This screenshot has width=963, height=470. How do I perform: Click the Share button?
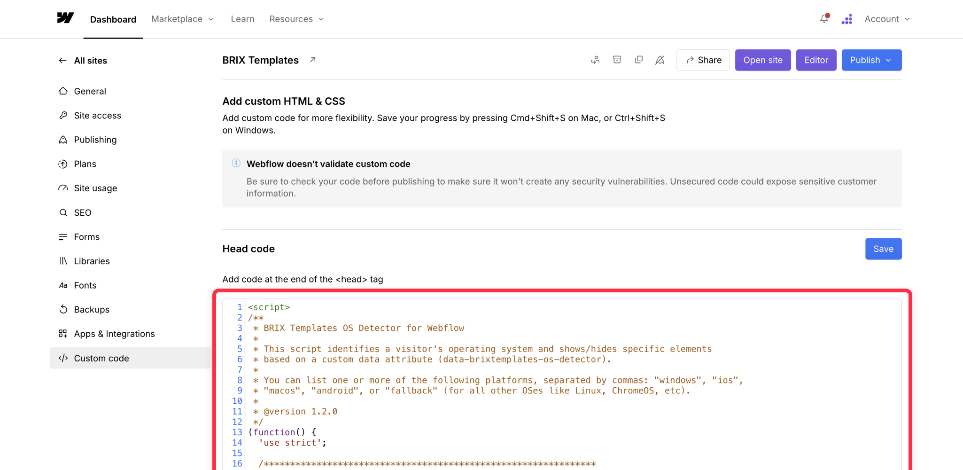703,60
